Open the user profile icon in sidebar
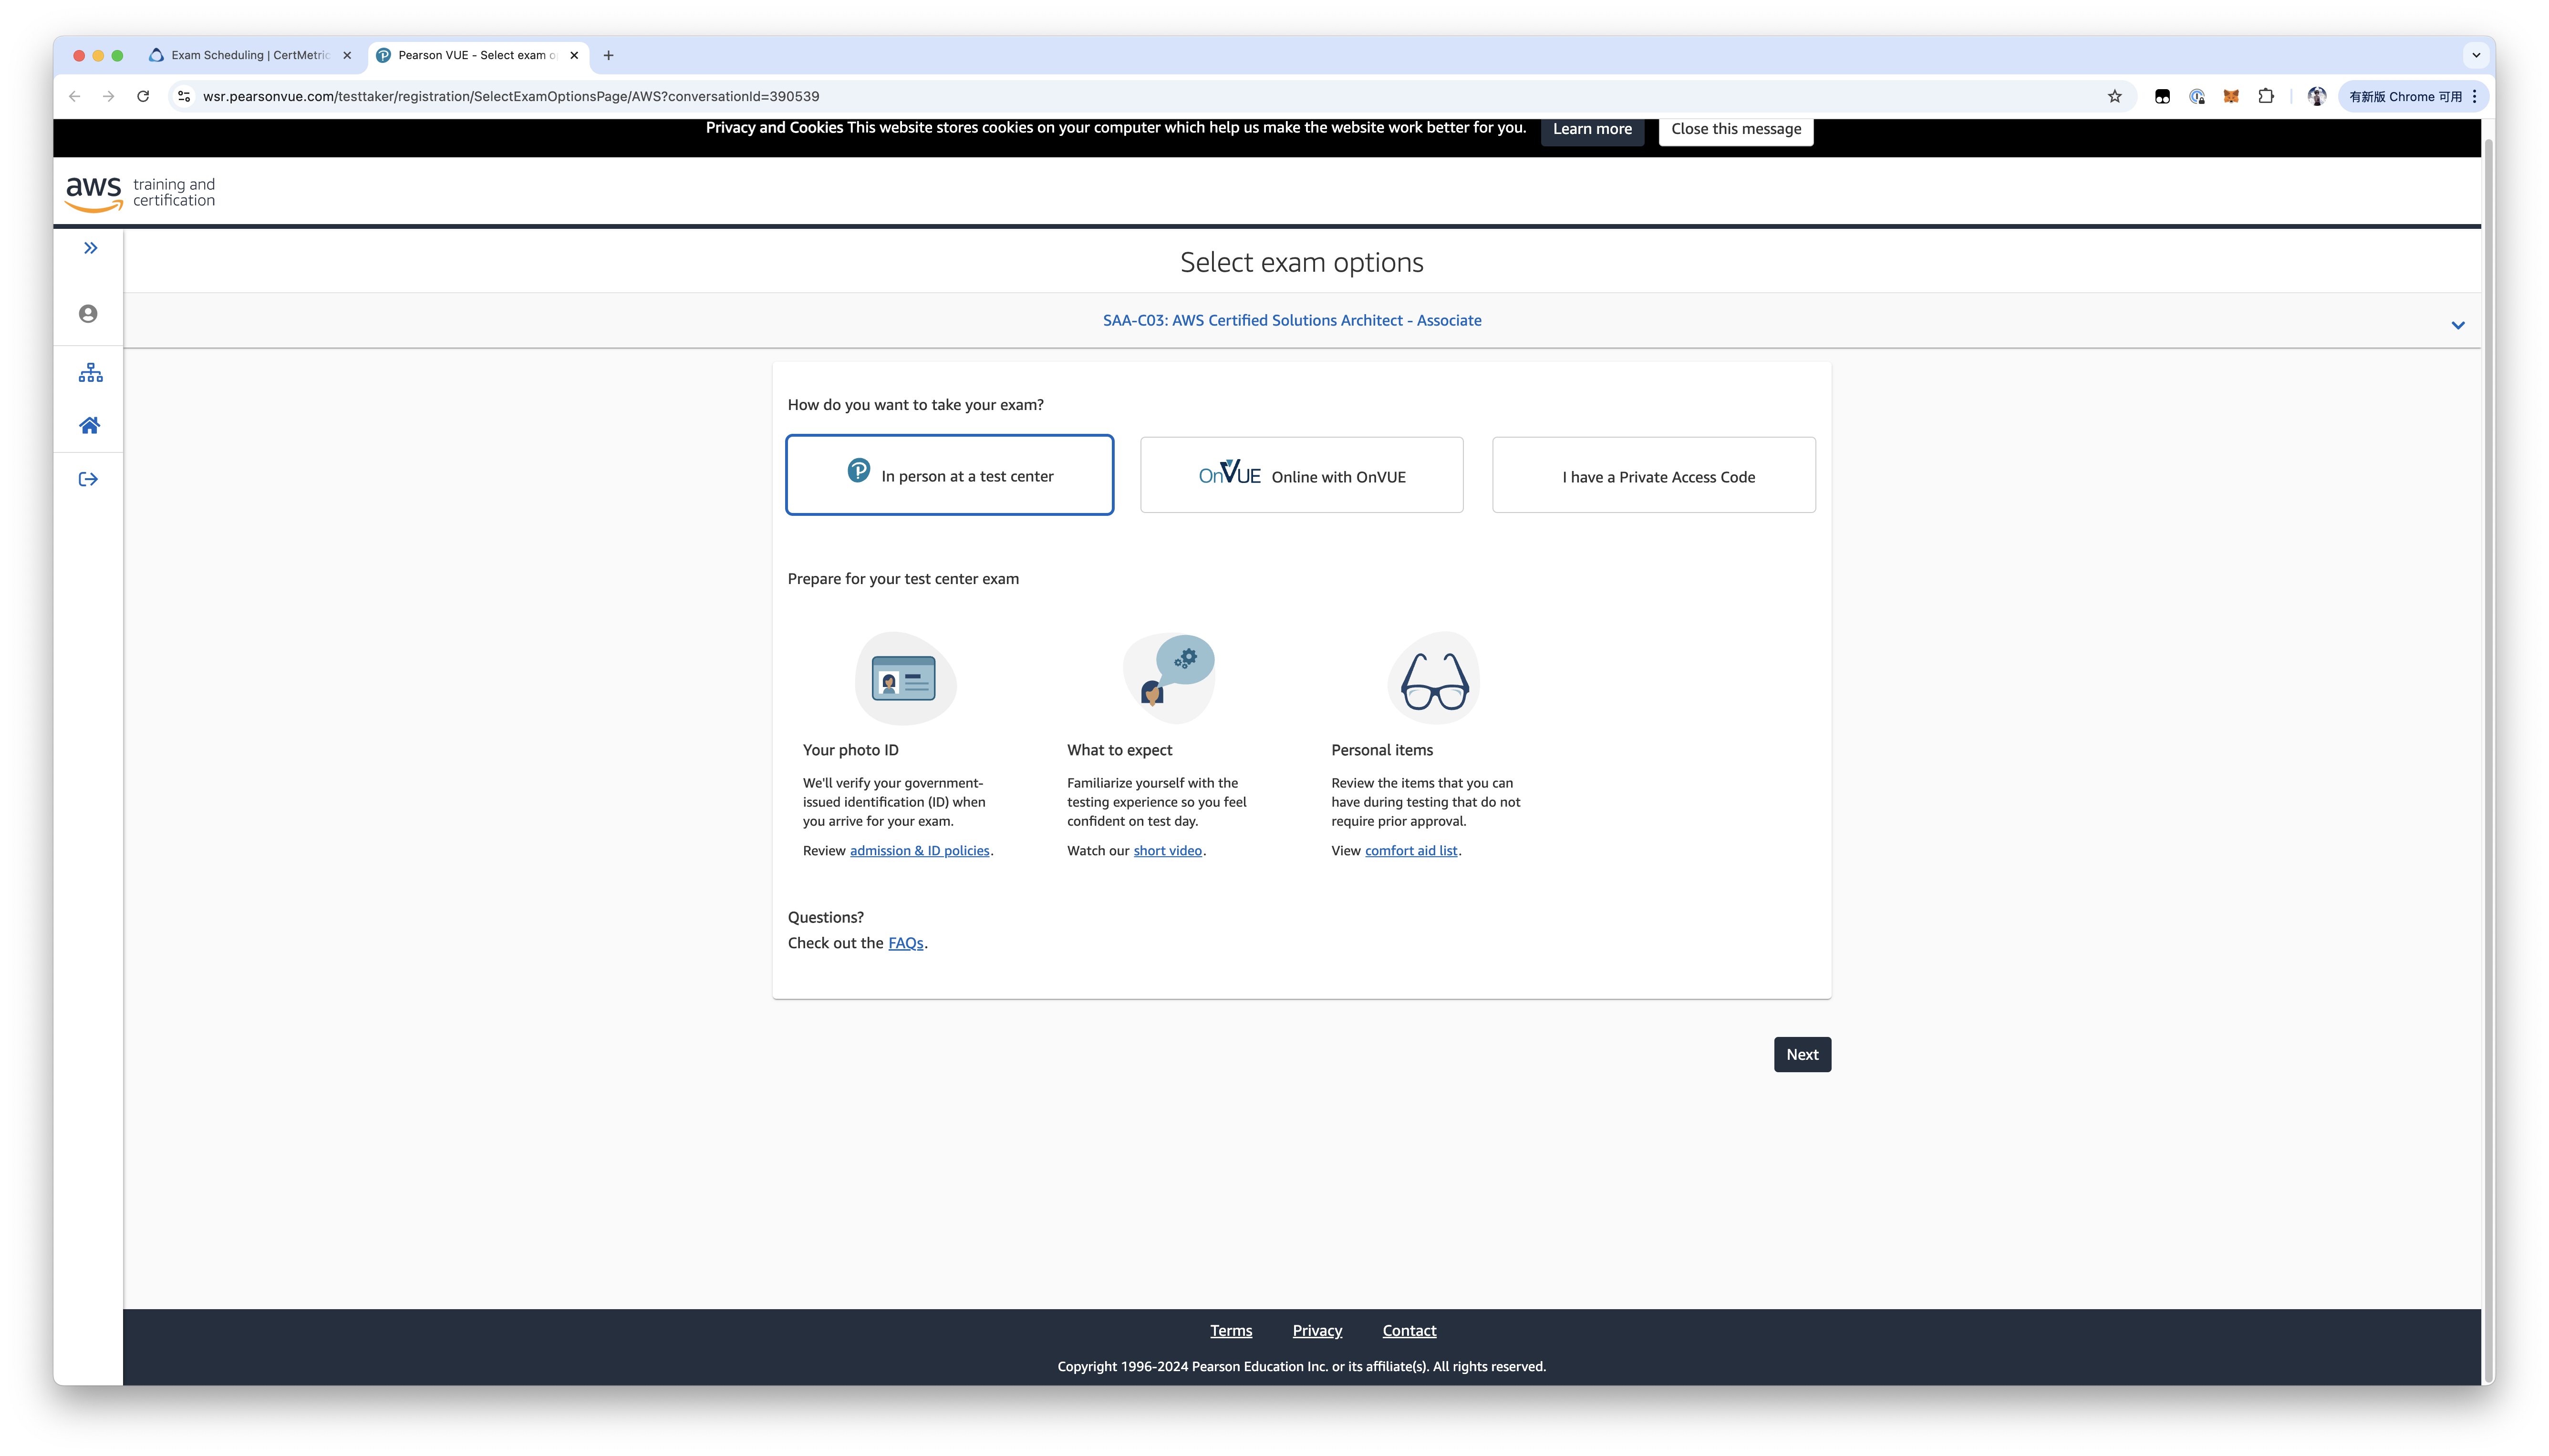The width and height of the screenshot is (2549, 1456). 88,314
